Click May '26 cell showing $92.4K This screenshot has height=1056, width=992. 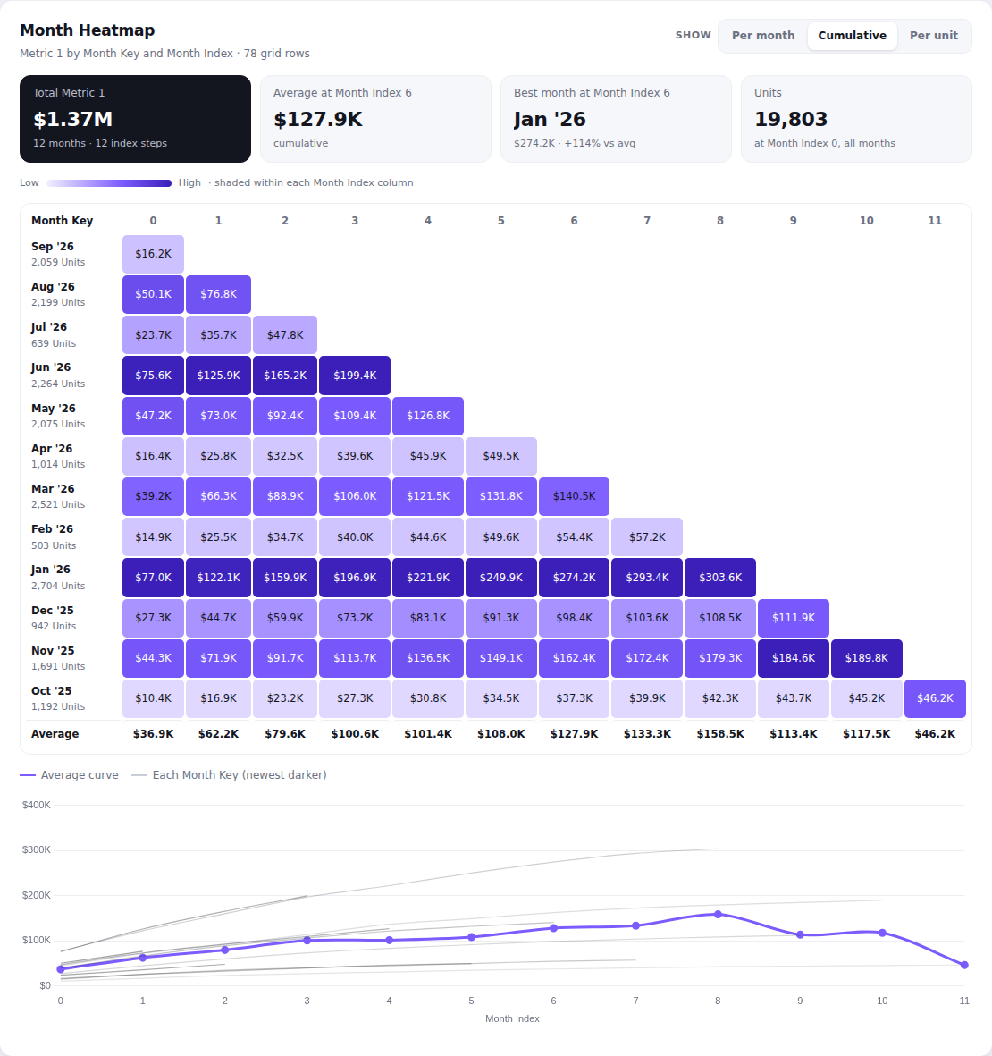(x=285, y=416)
